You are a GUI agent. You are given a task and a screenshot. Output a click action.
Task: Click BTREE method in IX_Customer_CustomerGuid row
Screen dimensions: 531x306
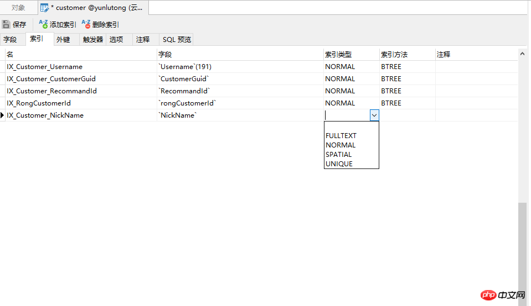click(407, 78)
